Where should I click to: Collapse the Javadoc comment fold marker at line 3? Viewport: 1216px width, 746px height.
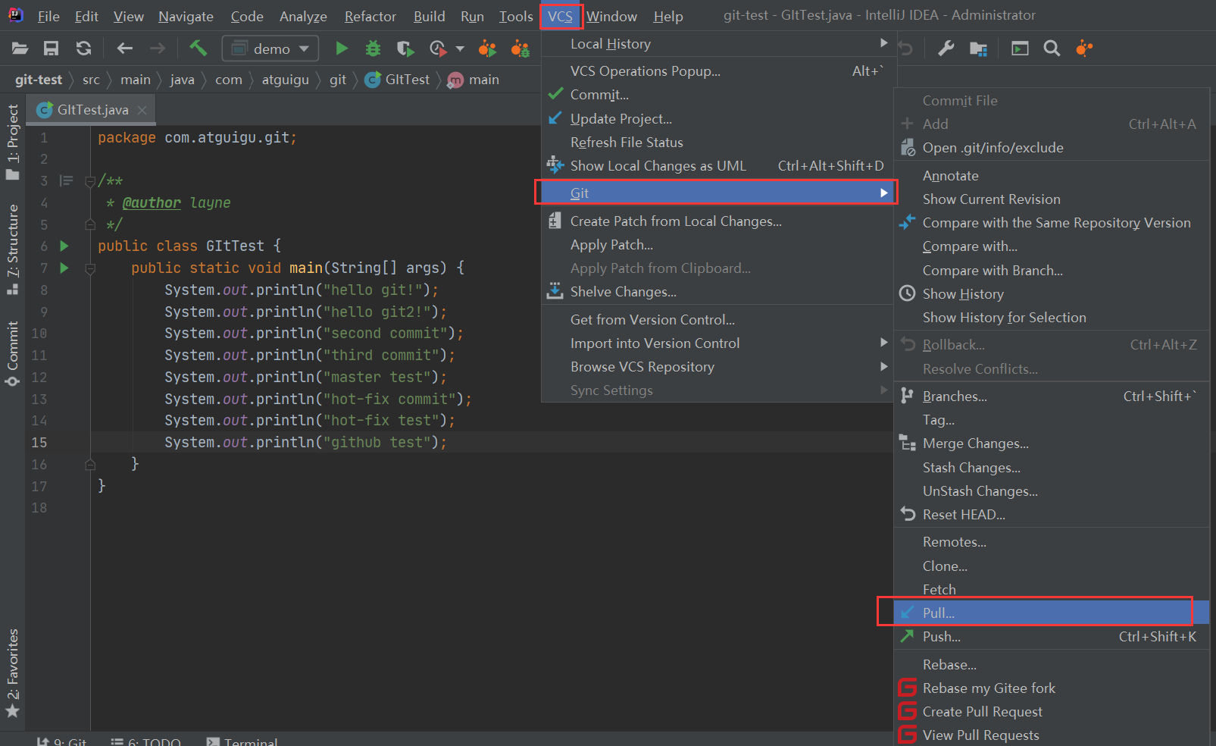click(x=90, y=181)
